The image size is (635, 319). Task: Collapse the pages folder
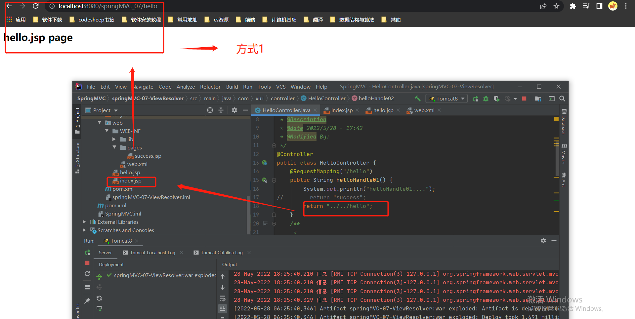point(114,147)
